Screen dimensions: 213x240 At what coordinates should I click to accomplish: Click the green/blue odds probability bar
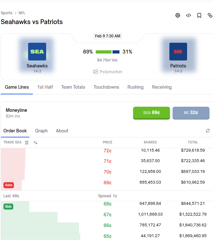[107, 52]
